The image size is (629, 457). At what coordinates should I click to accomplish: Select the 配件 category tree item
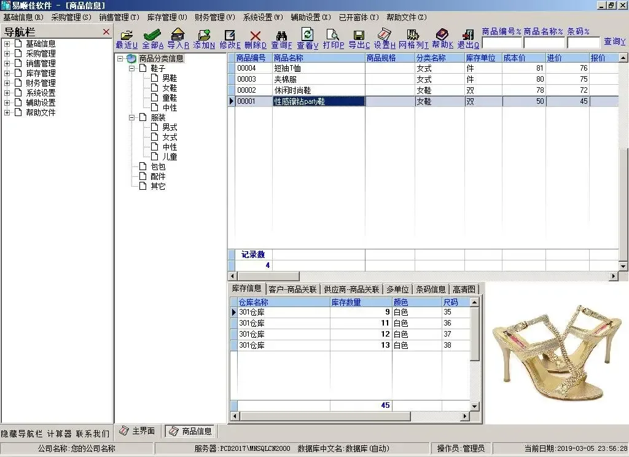click(x=158, y=176)
